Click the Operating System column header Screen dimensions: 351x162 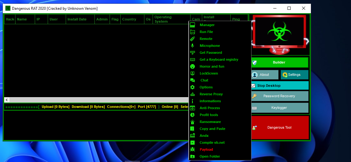tap(172, 19)
